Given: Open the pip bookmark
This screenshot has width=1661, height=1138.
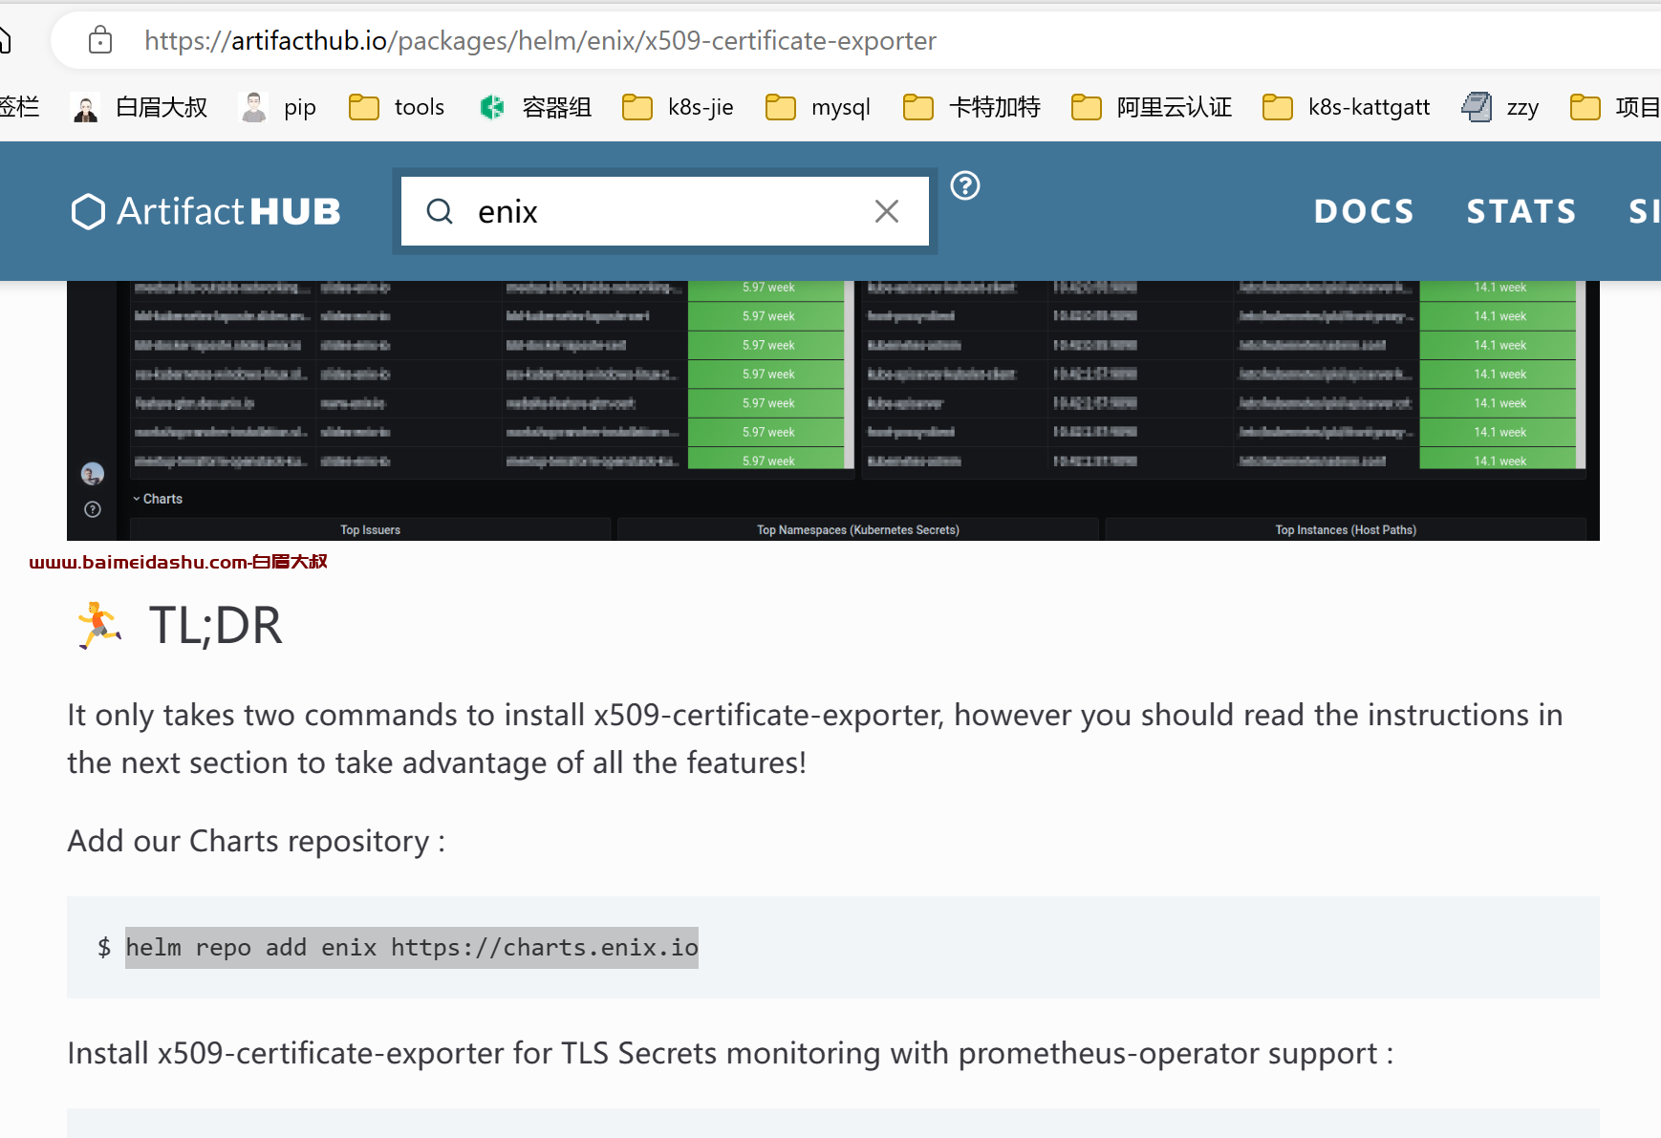Looking at the screenshot, I should click(x=278, y=107).
